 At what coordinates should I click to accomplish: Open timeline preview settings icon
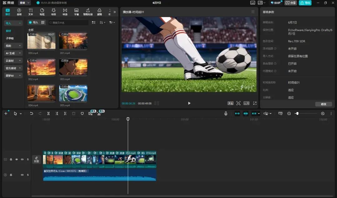(280, 114)
